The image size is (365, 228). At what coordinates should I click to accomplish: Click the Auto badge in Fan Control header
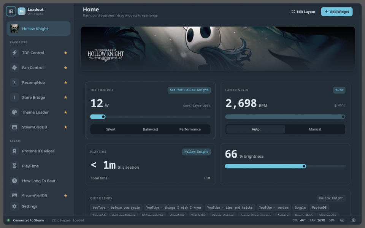(339, 90)
